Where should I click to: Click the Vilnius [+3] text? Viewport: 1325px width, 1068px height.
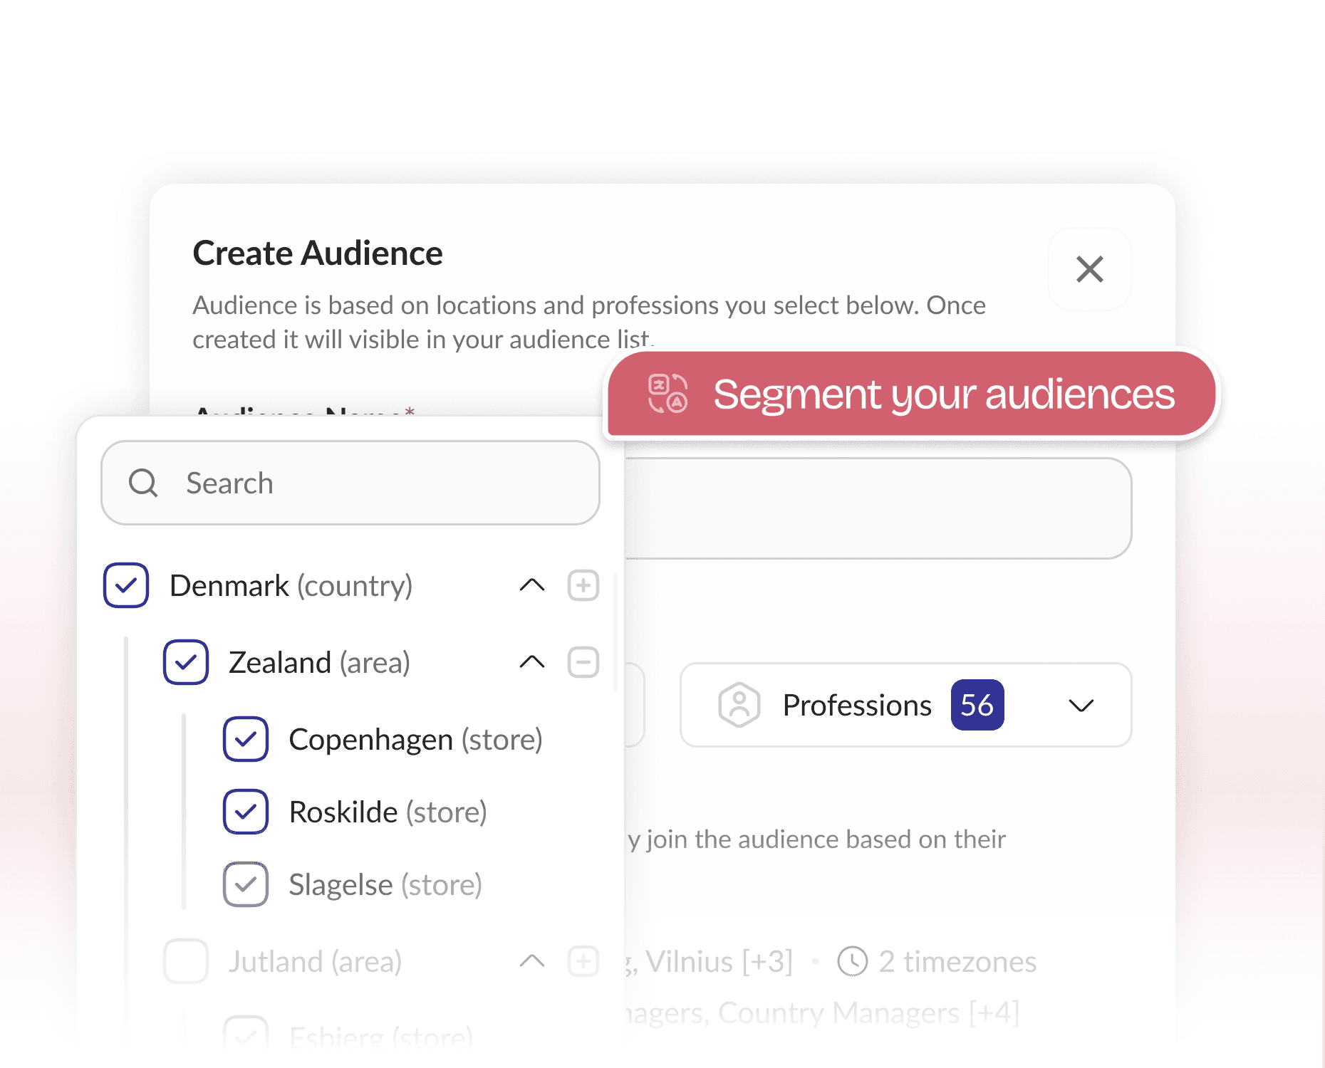[x=719, y=961]
